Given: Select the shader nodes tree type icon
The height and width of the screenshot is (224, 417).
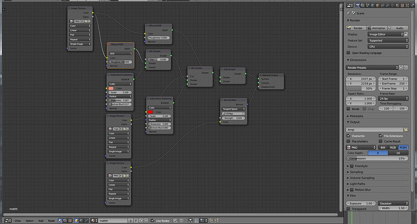Looking at the screenshot, I should coord(60,220).
